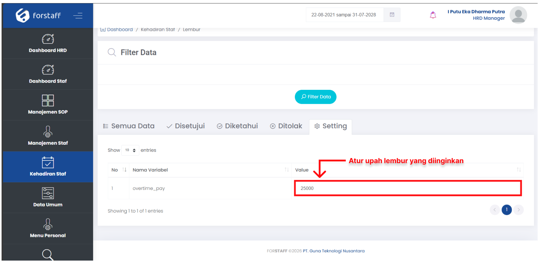Click the 'Showing 1 to 1 of 1 entries' text
The width and height of the screenshot is (541, 264).
pos(135,211)
